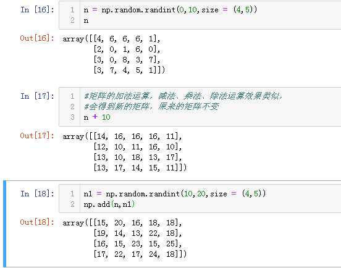
Task: Click output row '[3, 0, 8, 3, 7]'
Action: (x=127, y=60)
